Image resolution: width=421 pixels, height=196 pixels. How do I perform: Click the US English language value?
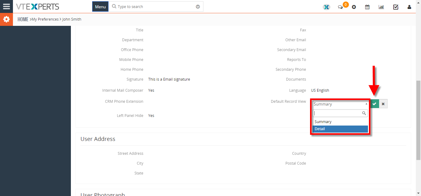pos(320,90)
